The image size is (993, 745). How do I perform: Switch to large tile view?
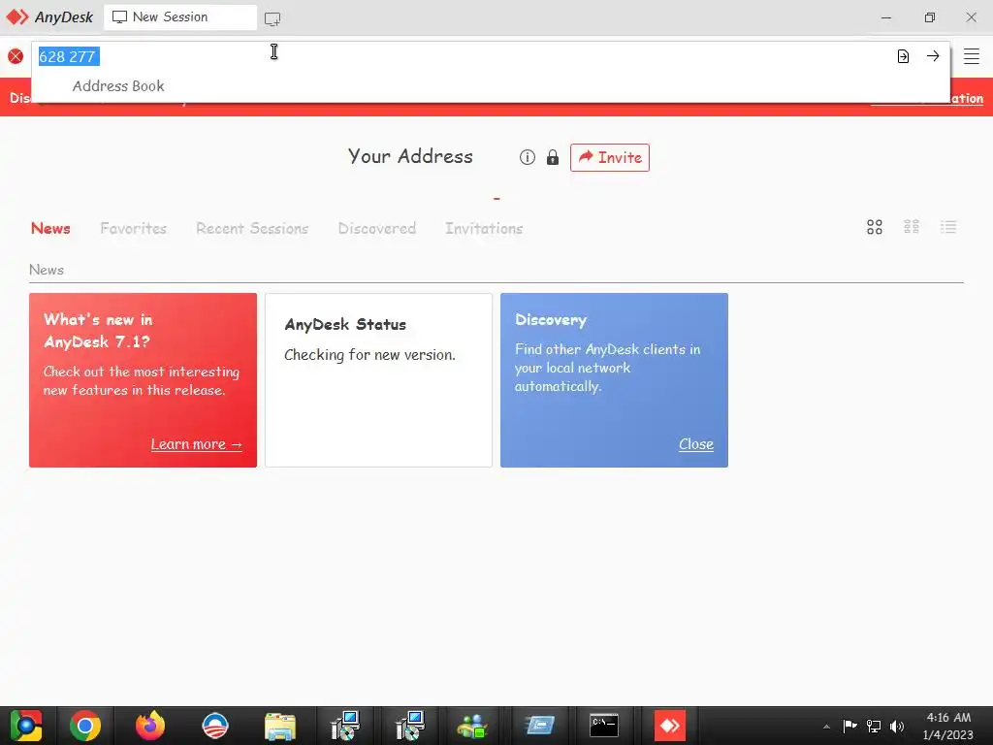click(x=875, y=227)
